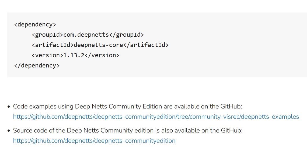Open the deepnetts-examples GitHub link
Image resolution: width=307 pixels, height=153 pixels.
[x=156, y=117]
